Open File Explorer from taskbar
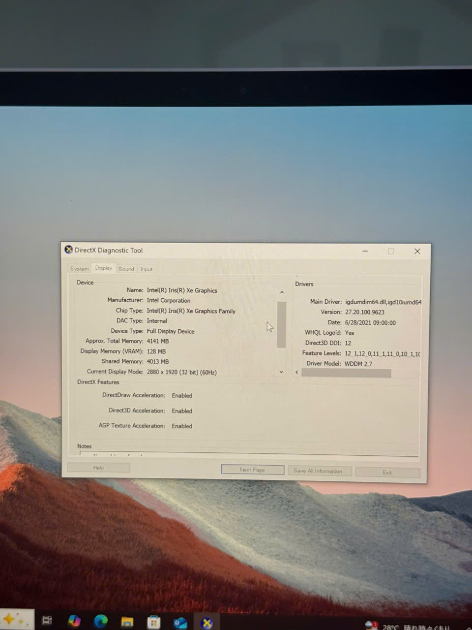This screenshot has width=472, height=630. (x=127, y=622)
